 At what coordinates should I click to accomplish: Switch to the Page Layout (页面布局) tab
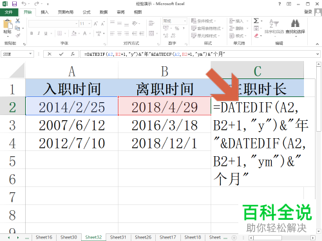[x=66, y=12]
